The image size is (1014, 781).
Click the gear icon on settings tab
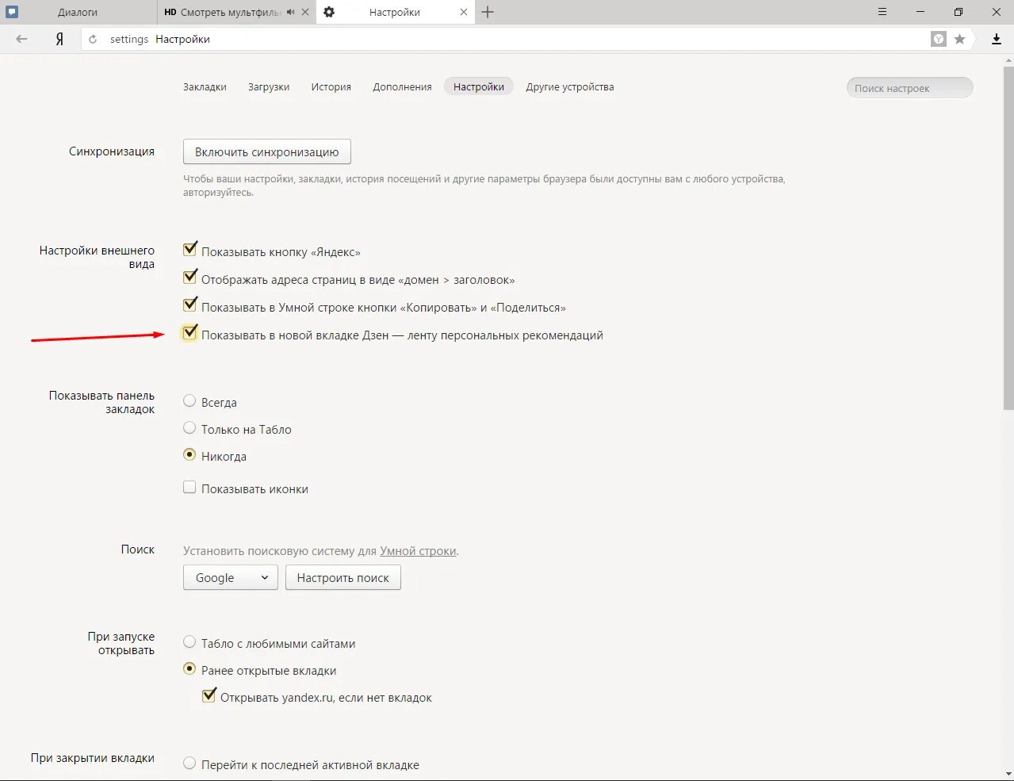pos(329,12)
